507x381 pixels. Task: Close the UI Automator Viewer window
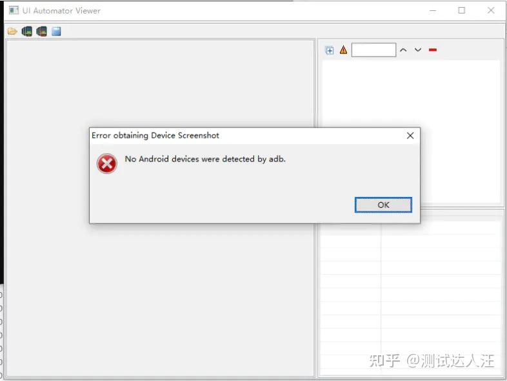click(491, 10)
